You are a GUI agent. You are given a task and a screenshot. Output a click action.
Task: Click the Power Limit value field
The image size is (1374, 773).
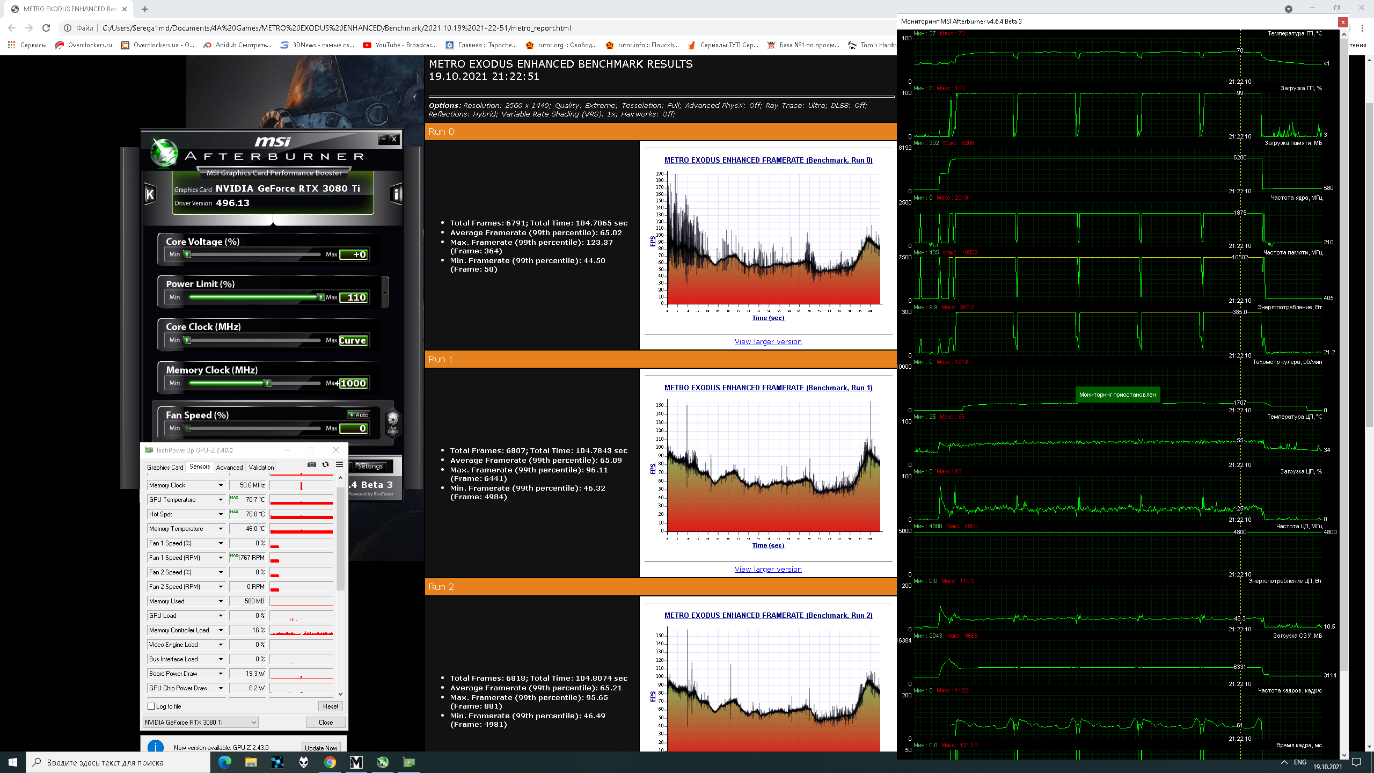coord(354,297)
